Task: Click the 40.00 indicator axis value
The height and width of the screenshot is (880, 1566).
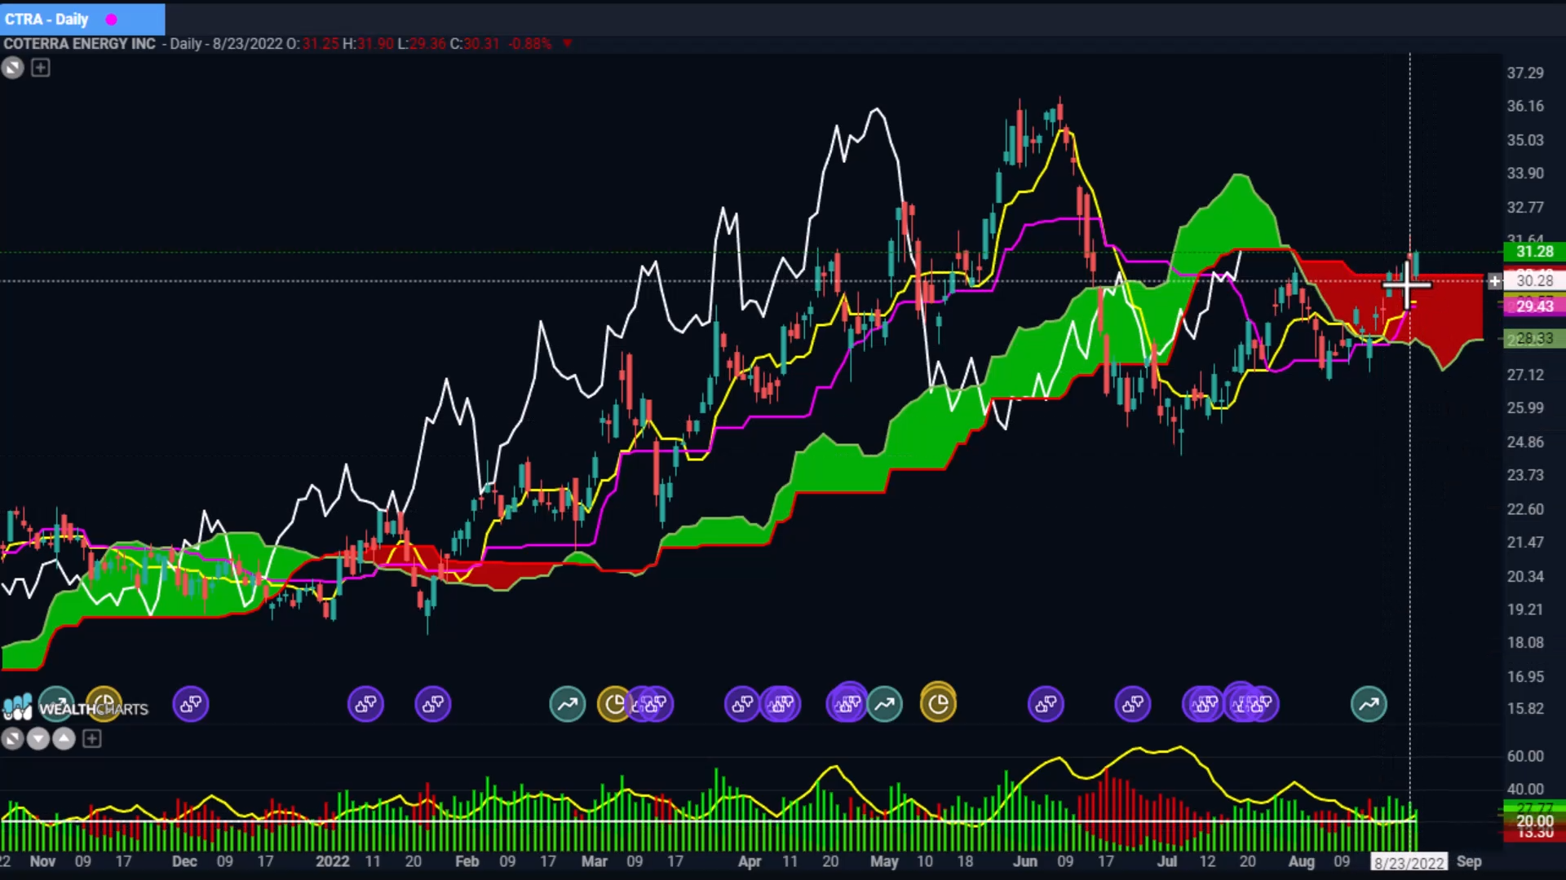Action: (x=1525, y=790)
